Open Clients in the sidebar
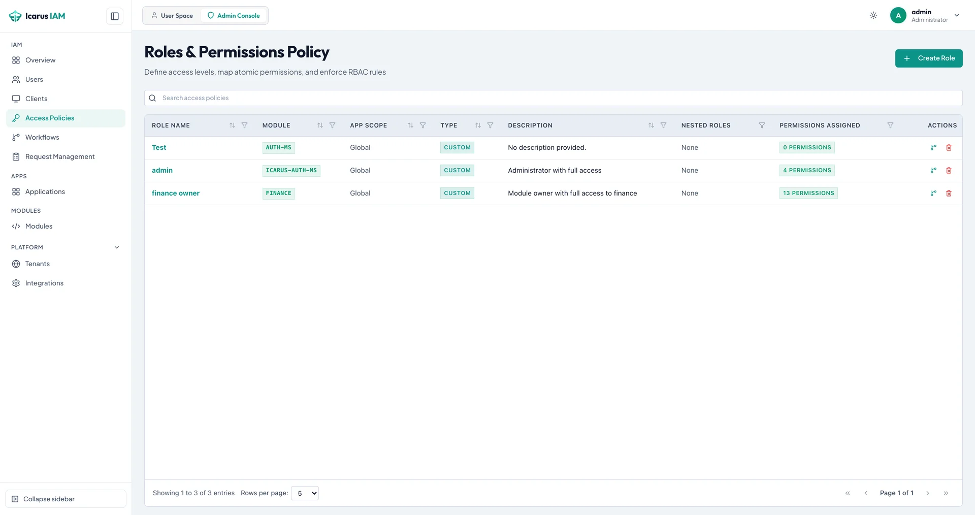Image resolution: width=975 pixels, height=515 pixels. click(66, 99)
